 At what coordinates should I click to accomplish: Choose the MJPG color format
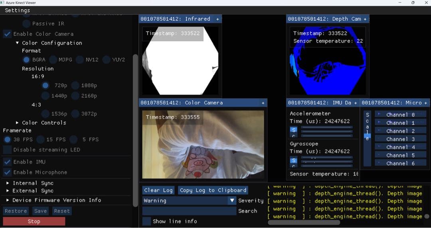coord(53,60)
